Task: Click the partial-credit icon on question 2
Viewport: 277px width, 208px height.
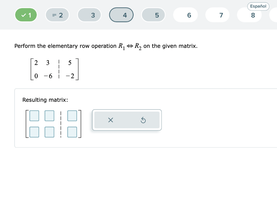Action: click(x=54, y=15)
